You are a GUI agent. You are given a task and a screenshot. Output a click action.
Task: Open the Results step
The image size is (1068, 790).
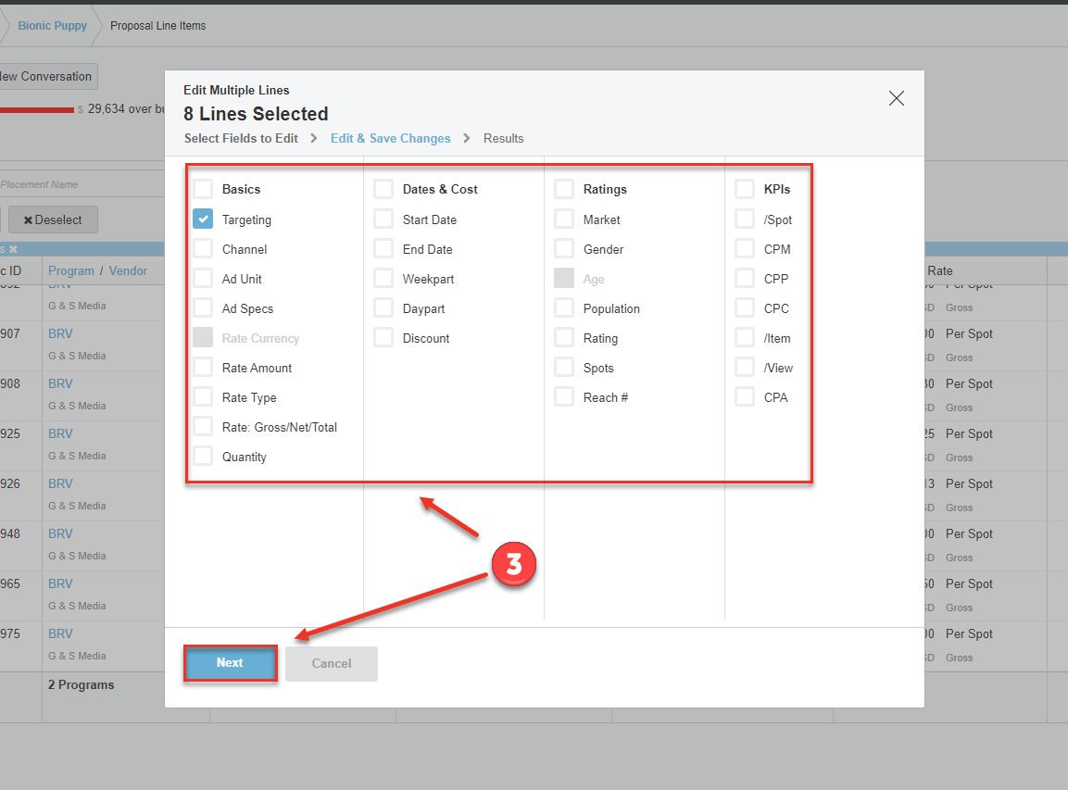click(503, 138)
